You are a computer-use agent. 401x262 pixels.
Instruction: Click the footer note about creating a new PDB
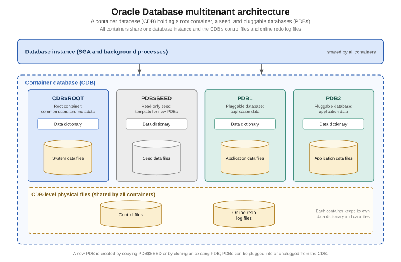click(200, 254)
